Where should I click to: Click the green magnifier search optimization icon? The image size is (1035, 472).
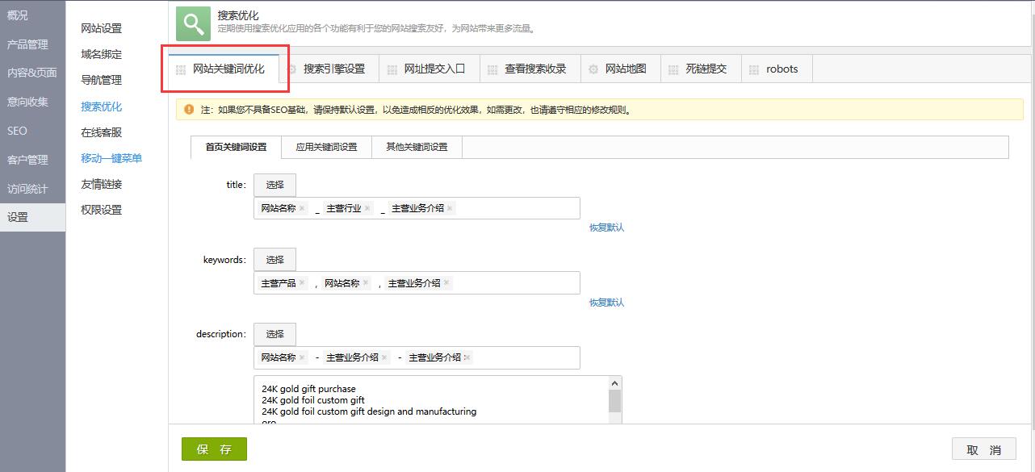point(193,23)
